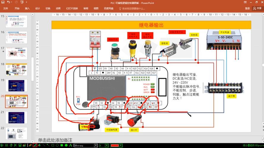
Task: Select the straight line drawing tool
Action: 44,145
